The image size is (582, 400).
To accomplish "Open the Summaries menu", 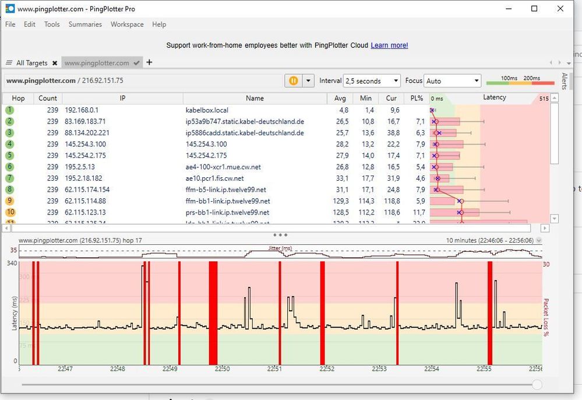I will (x=85, y=24).
